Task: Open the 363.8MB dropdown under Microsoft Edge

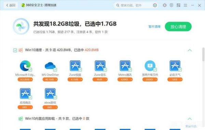Action: coord(25,80)
